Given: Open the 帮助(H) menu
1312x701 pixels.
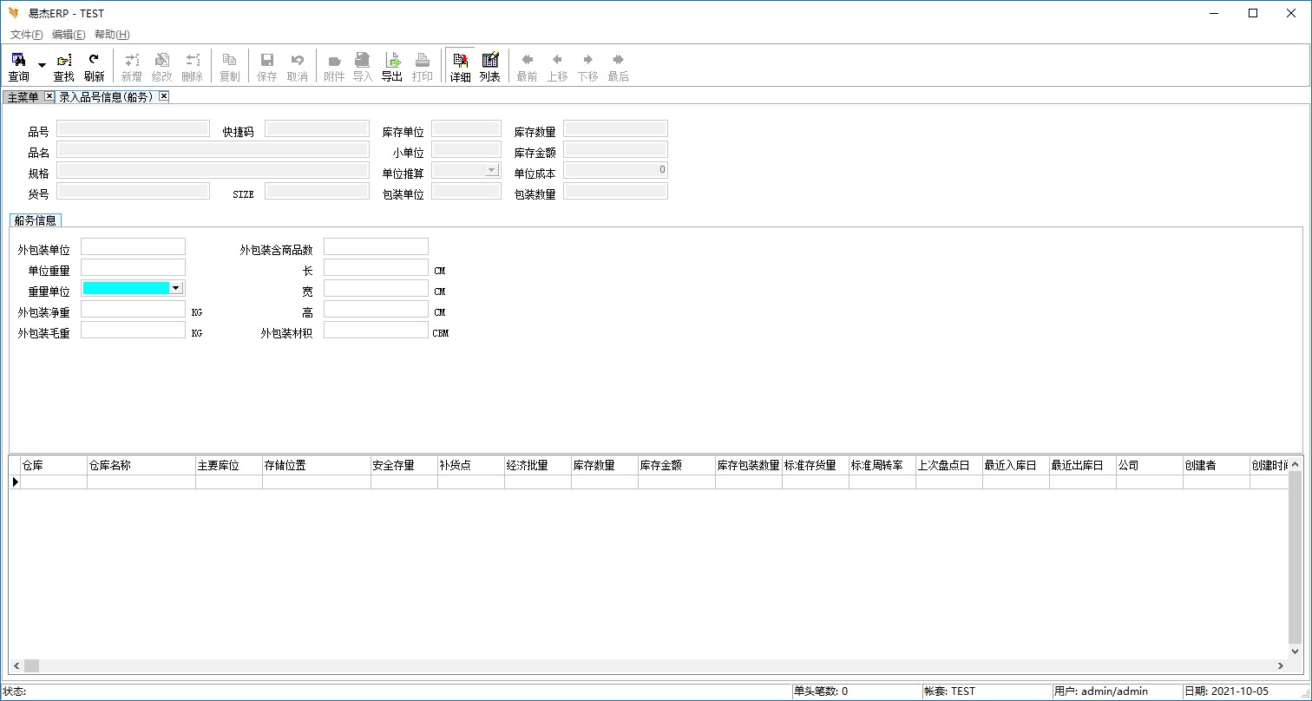Looking at the screenshot, I should click(x=112, y=35).
